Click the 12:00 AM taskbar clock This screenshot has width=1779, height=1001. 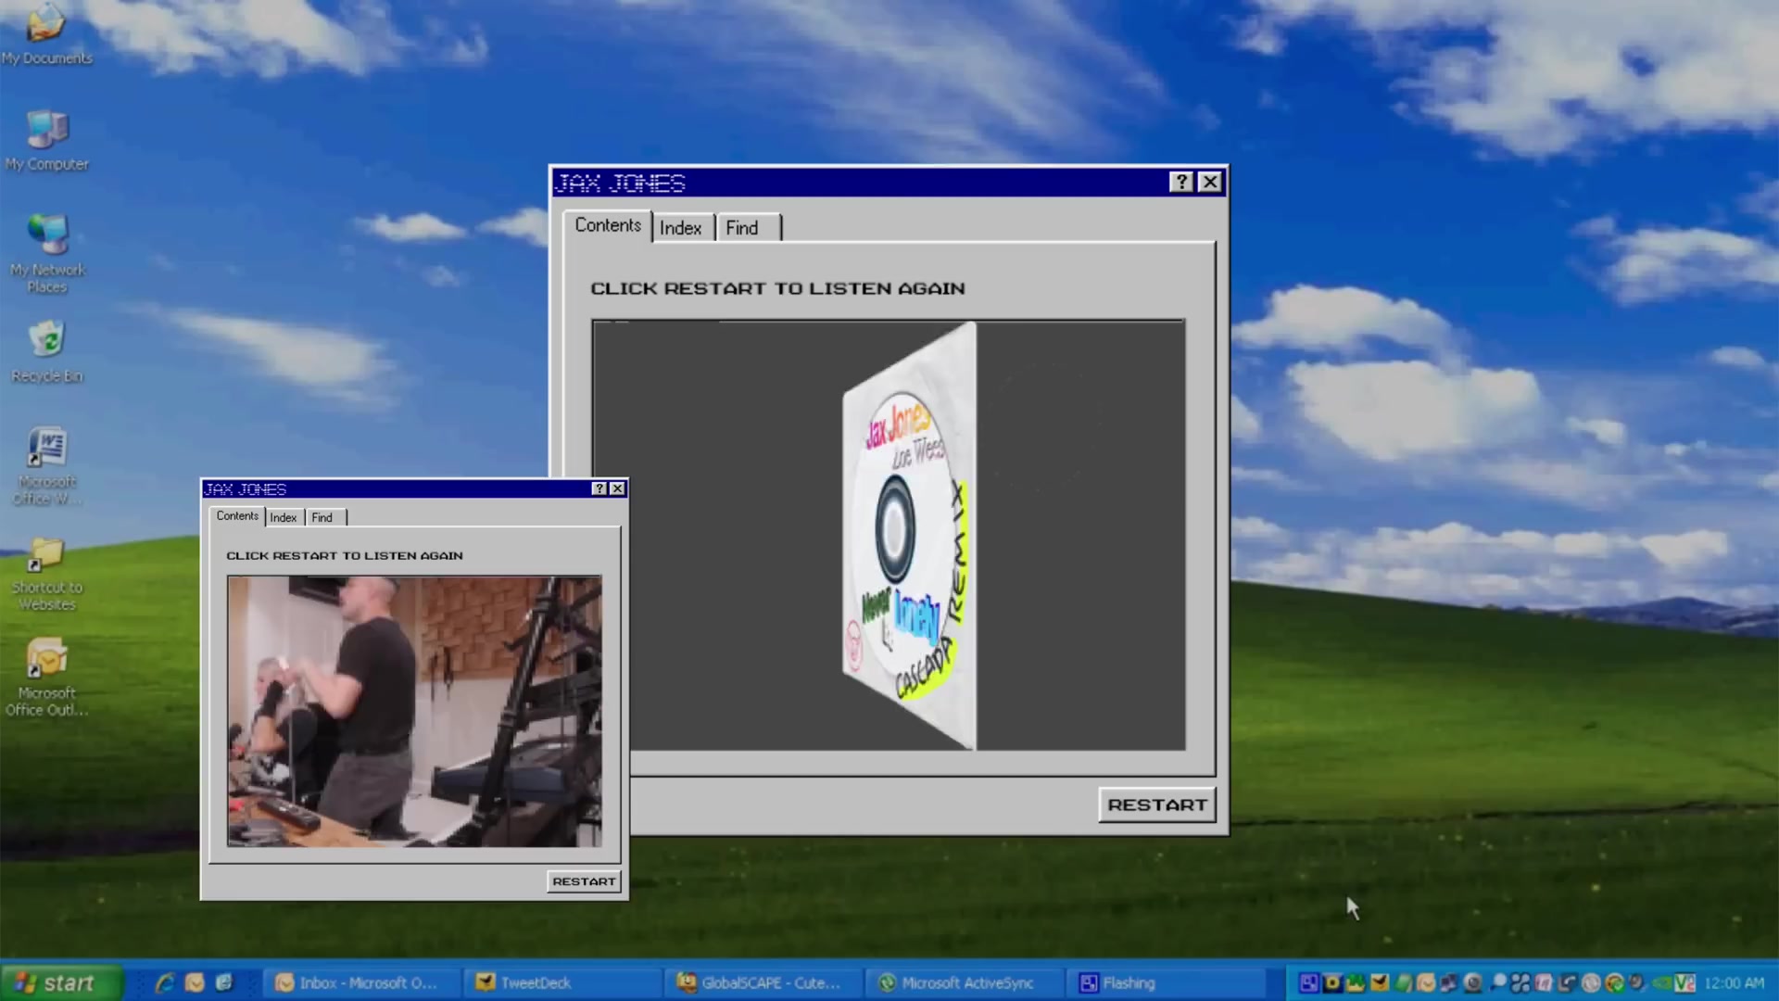point(1734,982)
